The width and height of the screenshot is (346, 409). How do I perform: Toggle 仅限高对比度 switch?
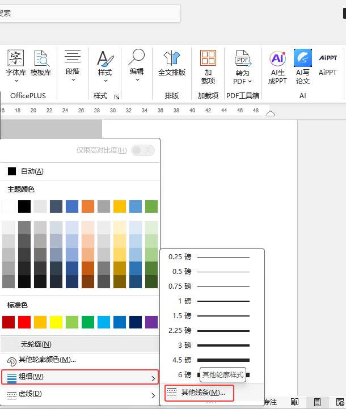[x=142, y=150]
